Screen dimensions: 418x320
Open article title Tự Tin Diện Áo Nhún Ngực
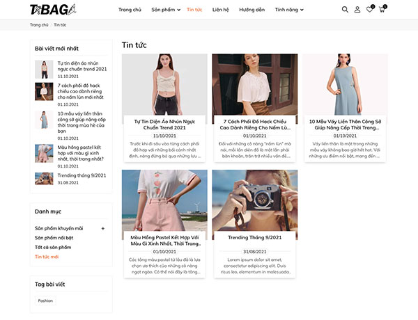(x=164, y=125)
